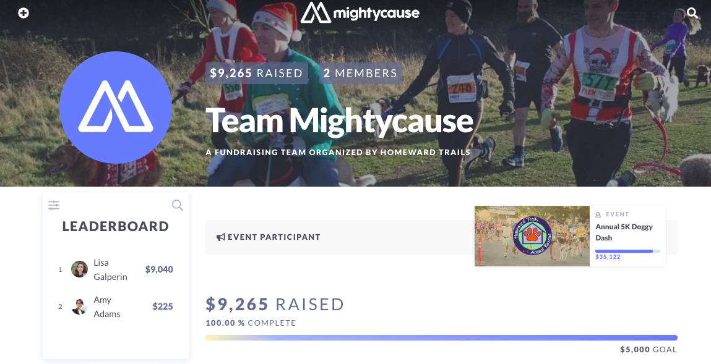Click the Team Mightycause title heading
711x364 pixels.
click(339, 121)
